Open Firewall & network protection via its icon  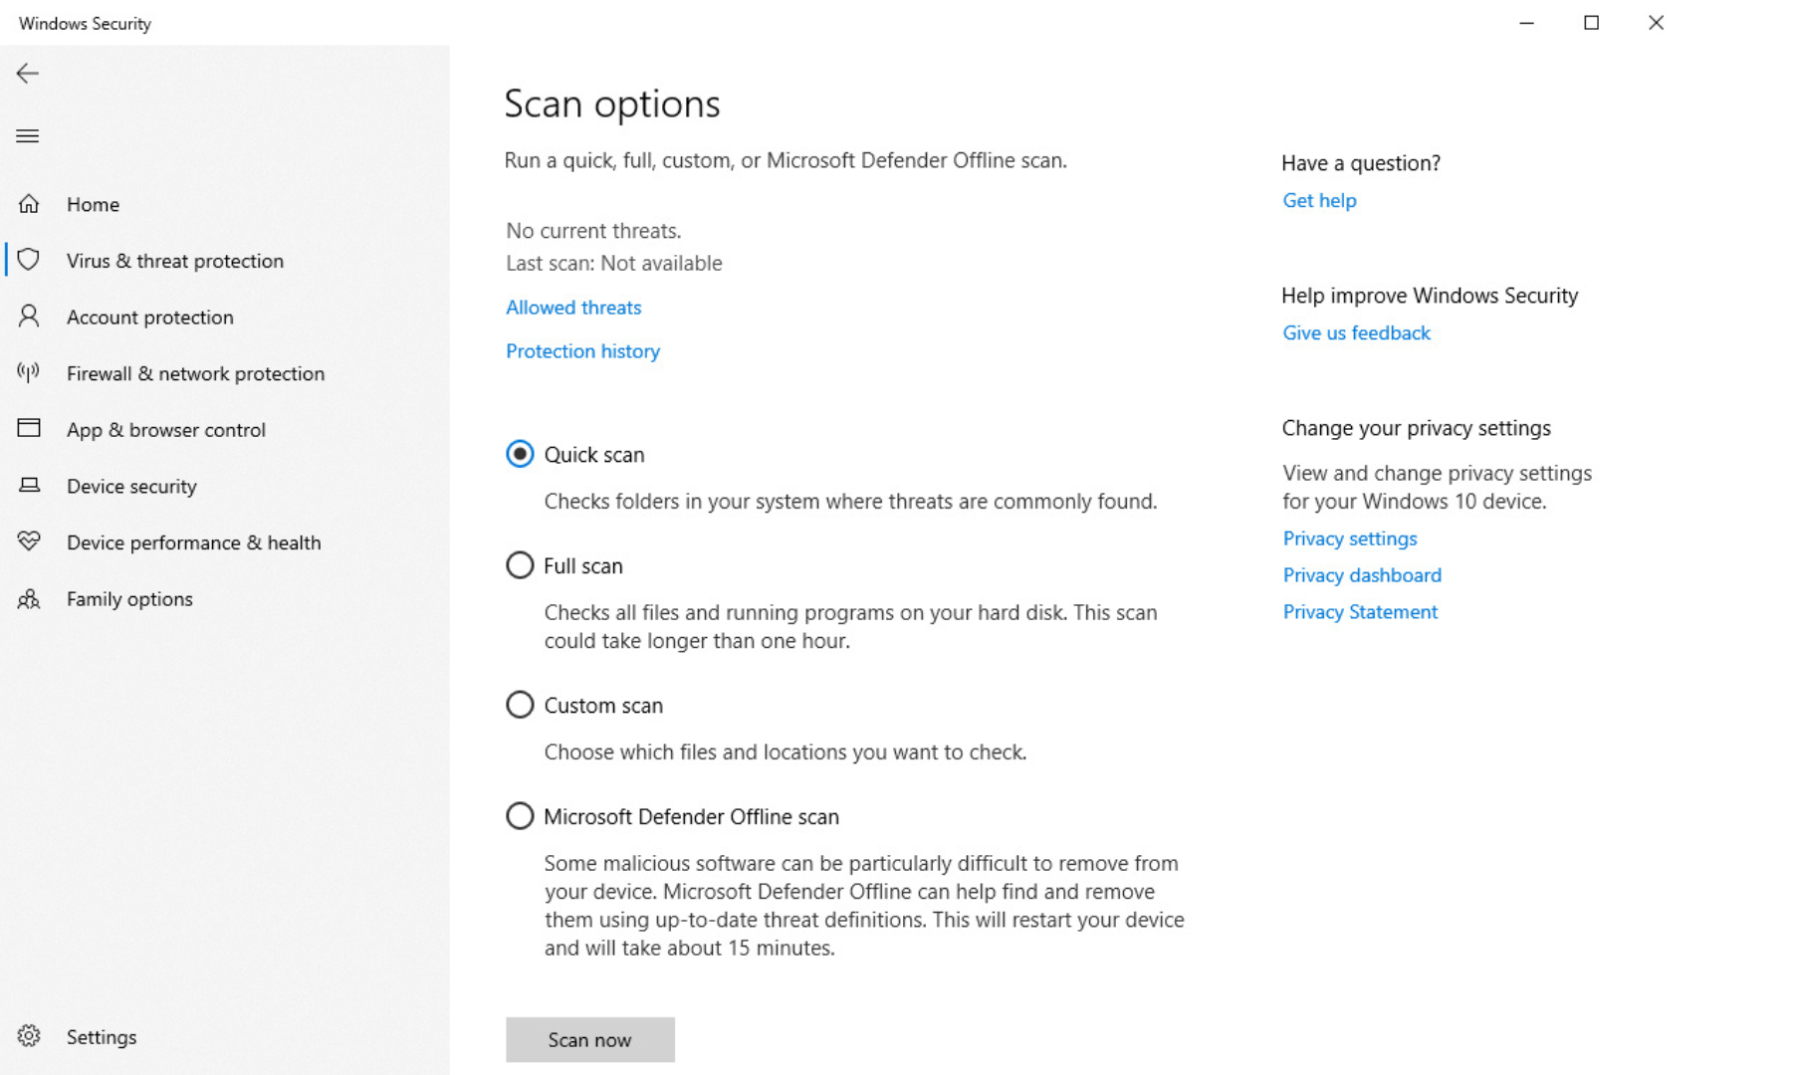pos(29,372)
